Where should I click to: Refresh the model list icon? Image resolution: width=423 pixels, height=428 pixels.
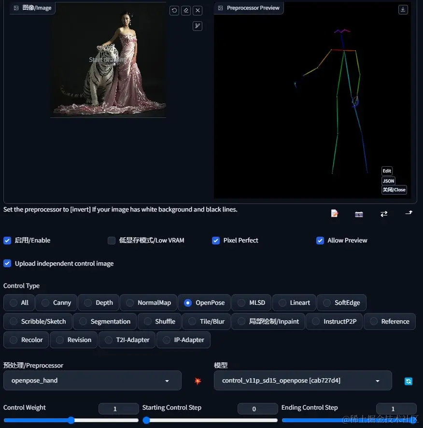[408, 381]
